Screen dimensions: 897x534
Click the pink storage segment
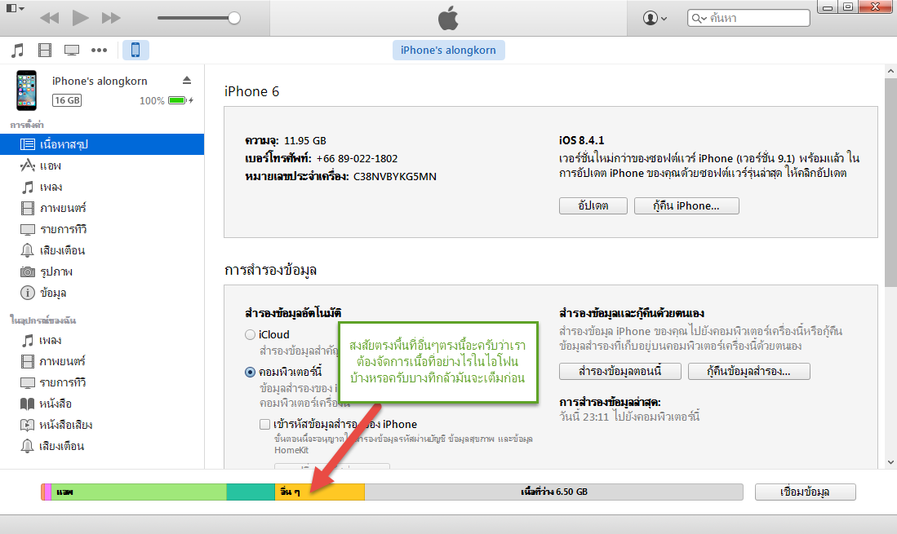(48, 492)
